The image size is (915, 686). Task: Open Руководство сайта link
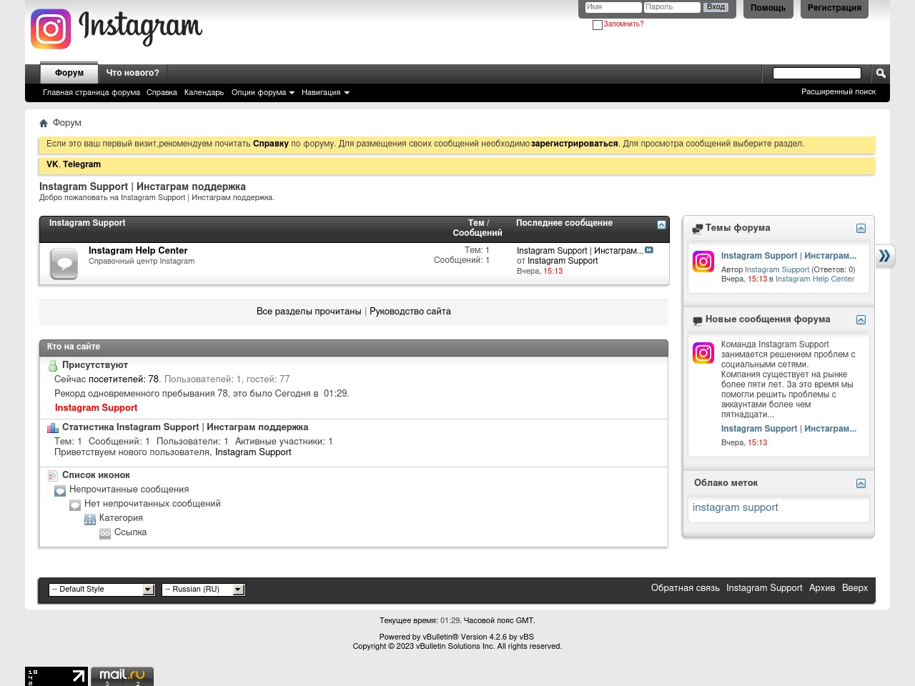coord(410,312)
